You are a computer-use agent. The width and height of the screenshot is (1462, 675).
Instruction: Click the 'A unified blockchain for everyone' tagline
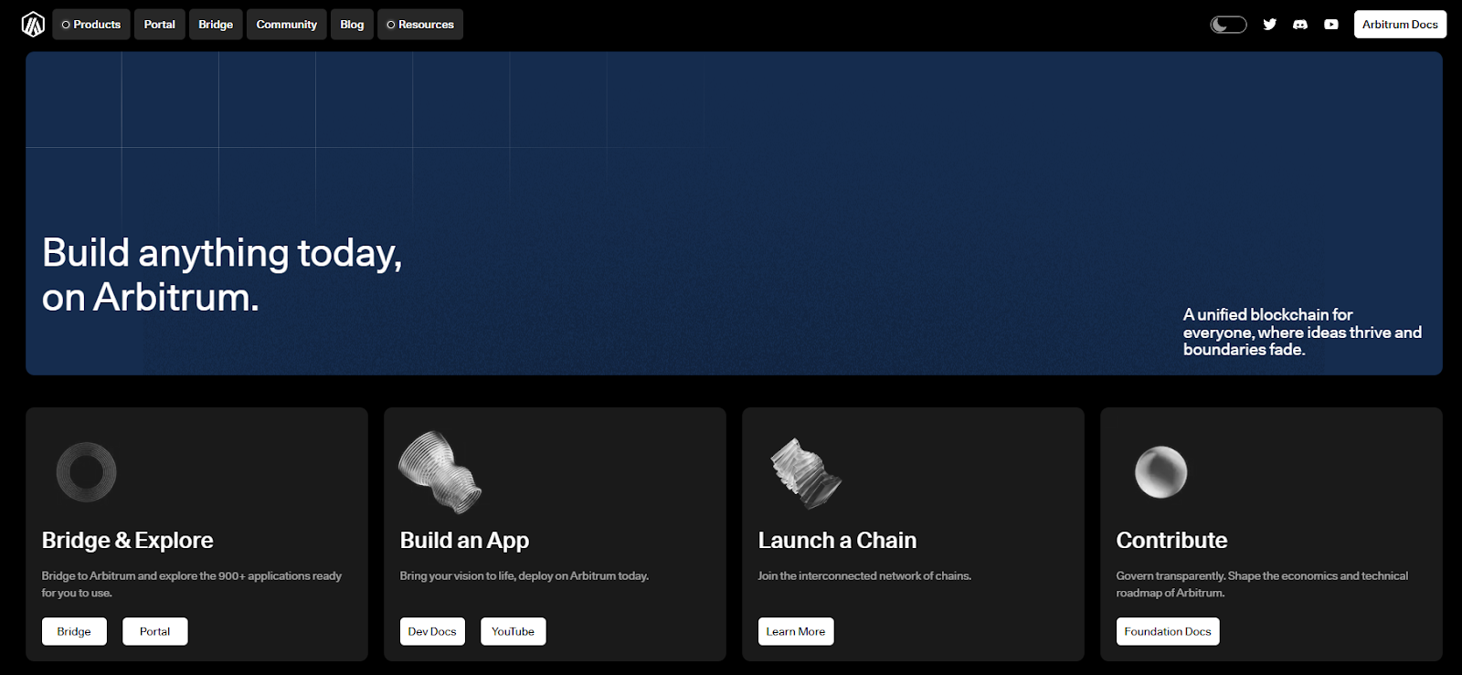coord(1302,332)
